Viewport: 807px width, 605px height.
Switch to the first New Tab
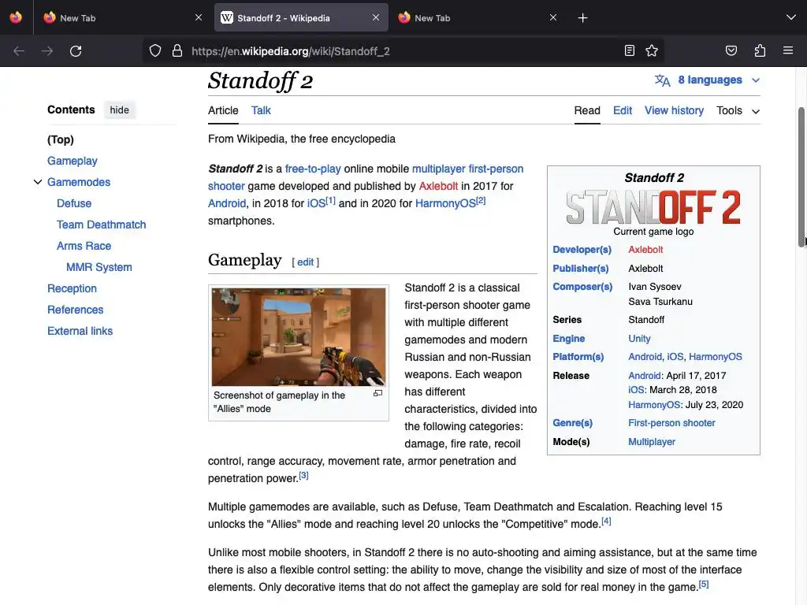(121, 17)
